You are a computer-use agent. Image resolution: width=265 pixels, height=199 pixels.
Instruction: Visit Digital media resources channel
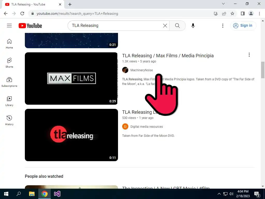click(146, 126)
